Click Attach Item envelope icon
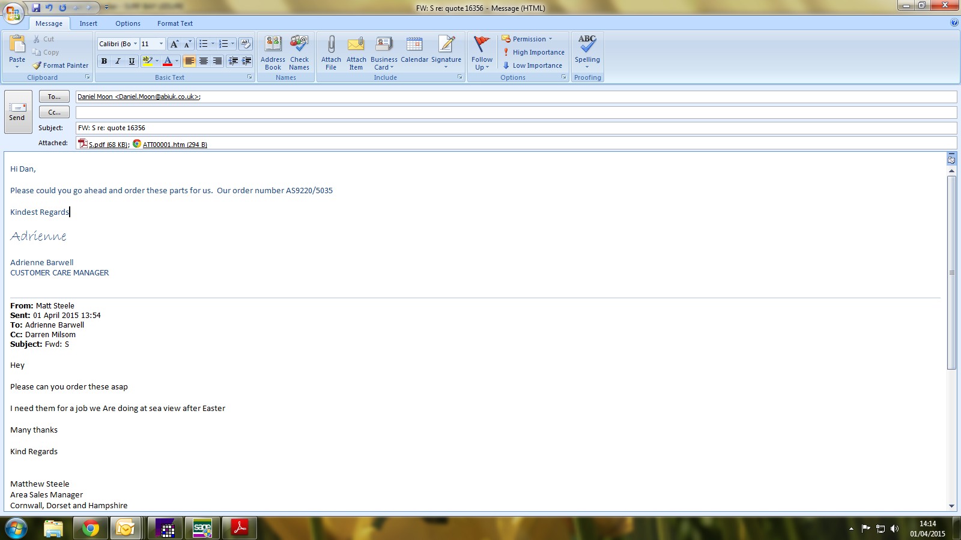Image resolution: width=961 pixels, height=540 pixels. [356, 53]
